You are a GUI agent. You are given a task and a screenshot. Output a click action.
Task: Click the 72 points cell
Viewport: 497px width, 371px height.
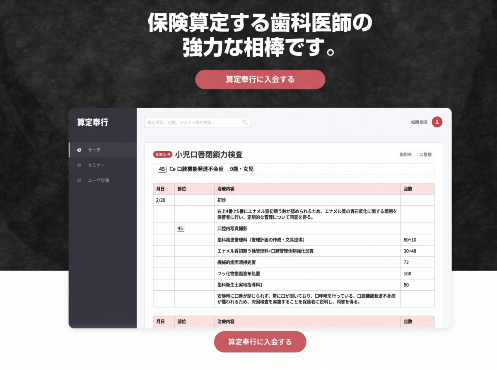click(x=417, y=263)
